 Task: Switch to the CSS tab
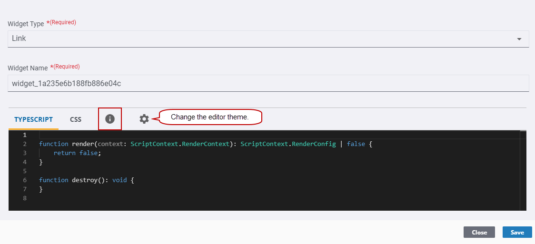tap(76, 120)
